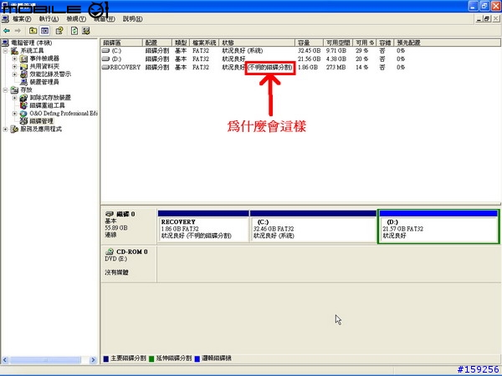Click the 磁碟 0 disk icon in graphical view

(x=110, y=214)
